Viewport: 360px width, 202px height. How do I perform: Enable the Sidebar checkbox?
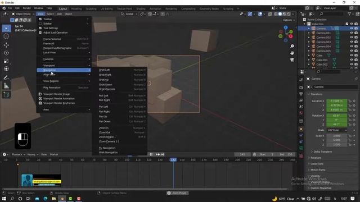click(40, 24)
